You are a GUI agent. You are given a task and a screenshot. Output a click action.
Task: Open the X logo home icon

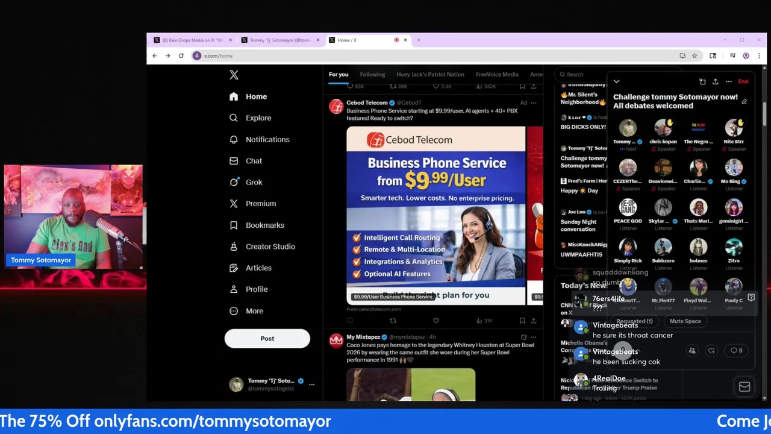coord(234,75)
